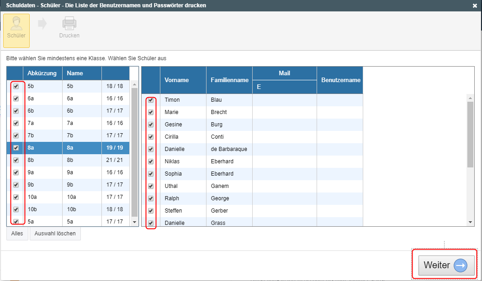Toggle checkbox for Sophia Eberhard

(151, 174)
